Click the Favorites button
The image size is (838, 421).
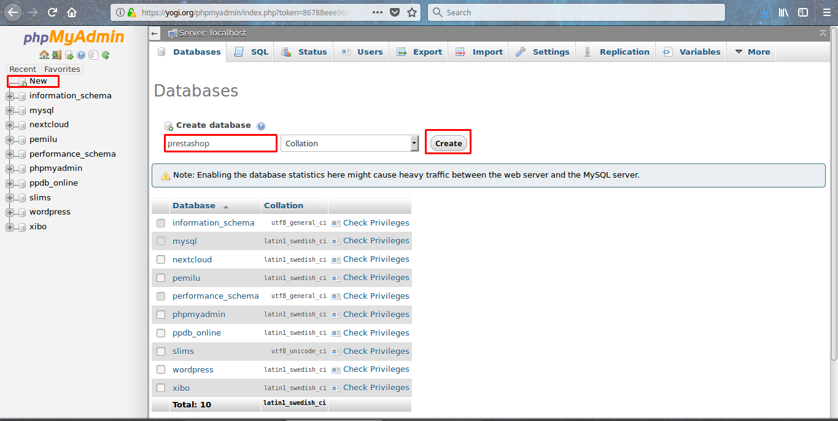click(x=62, y=69)
